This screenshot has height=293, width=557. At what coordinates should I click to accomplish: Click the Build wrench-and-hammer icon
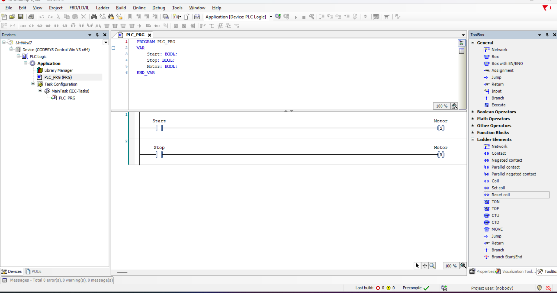(311, 17)
